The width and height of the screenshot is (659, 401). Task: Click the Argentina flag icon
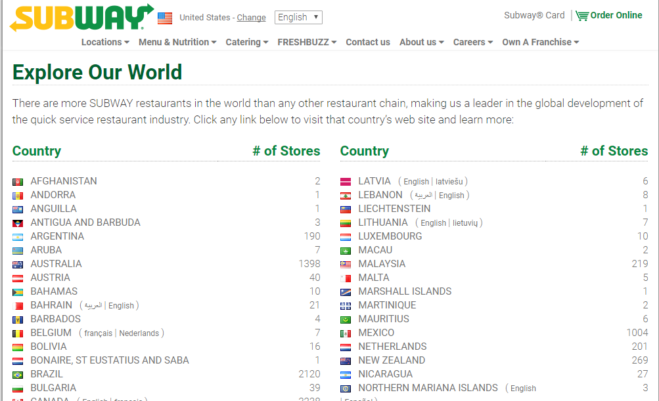(x=18, y=237)
